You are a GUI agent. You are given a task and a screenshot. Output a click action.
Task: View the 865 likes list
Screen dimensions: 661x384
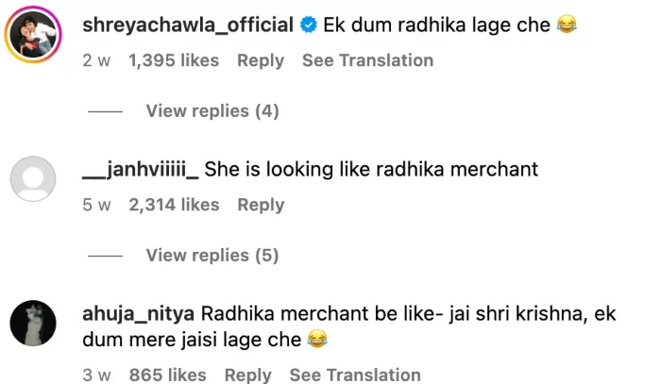coord(168,375)
